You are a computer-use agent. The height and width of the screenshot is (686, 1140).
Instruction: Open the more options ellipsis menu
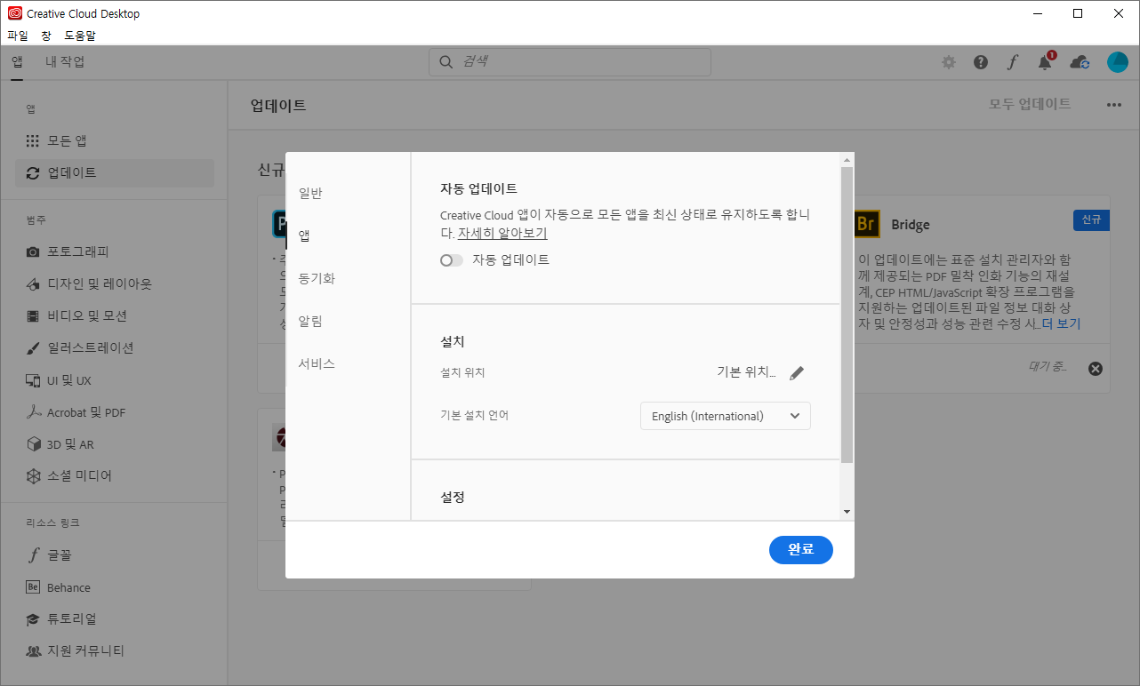click(x=1114, y=105)
